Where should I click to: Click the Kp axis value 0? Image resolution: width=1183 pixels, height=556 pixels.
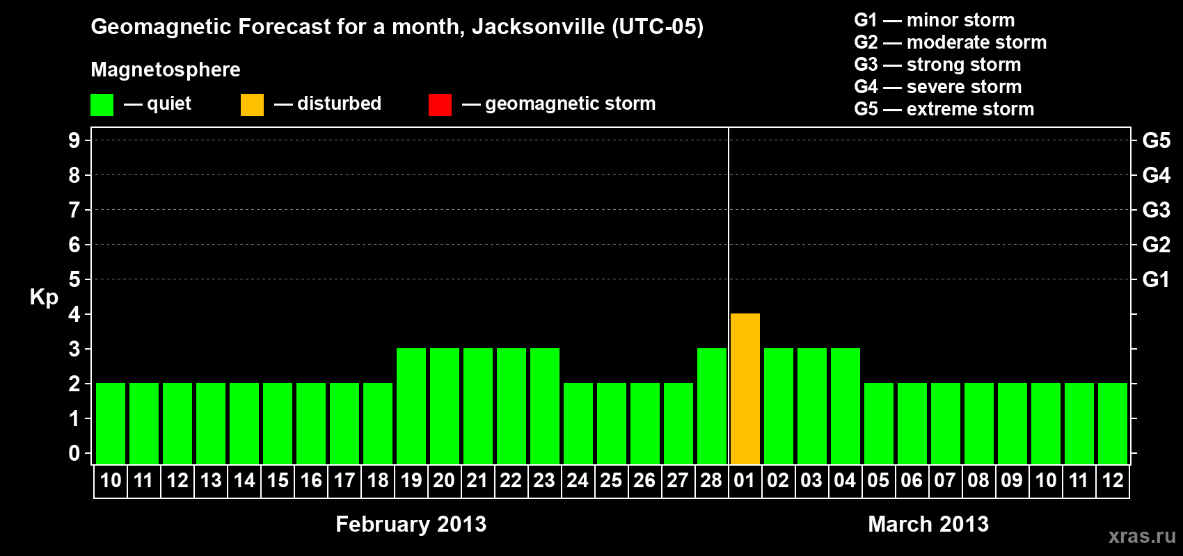click(74, 453)
